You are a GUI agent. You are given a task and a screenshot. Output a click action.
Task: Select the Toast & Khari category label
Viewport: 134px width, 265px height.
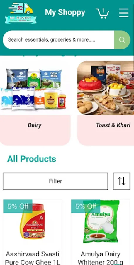113,125
